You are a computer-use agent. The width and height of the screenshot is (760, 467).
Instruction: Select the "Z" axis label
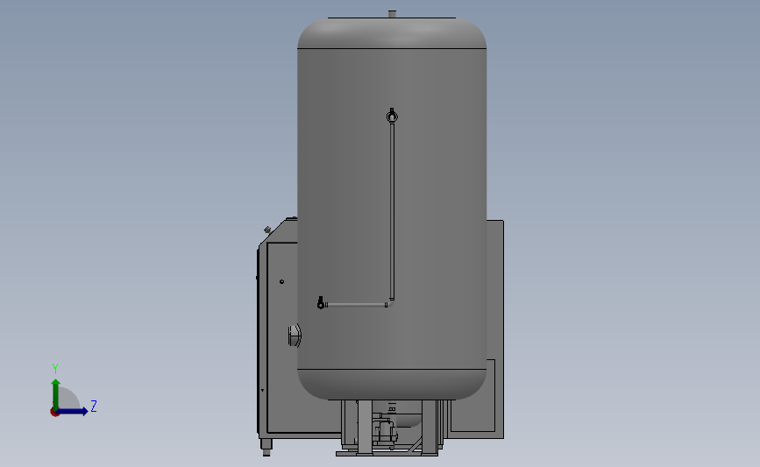[x=94, y=406]
